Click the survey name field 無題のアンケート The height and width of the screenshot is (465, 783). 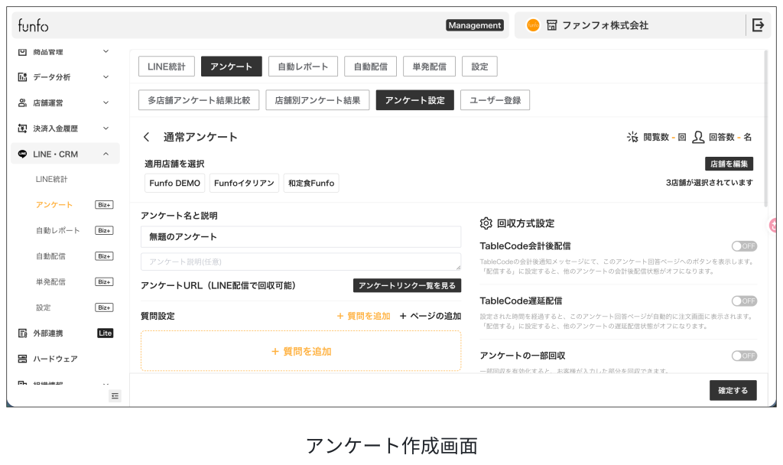pos(301,237)
